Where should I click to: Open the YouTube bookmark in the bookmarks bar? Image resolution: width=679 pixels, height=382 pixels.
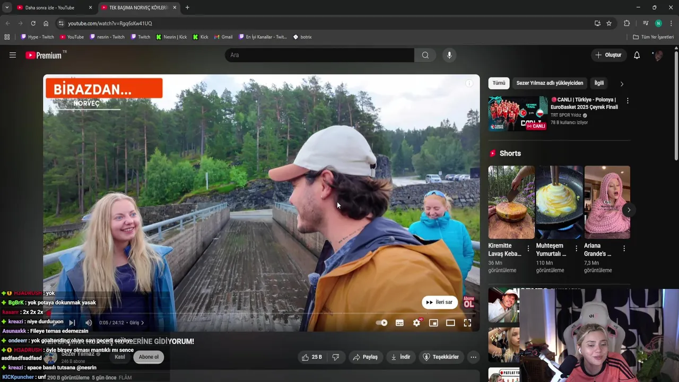click(72, 37)
